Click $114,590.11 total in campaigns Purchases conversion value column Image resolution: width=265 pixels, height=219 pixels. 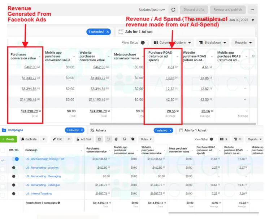(x=100, y=203)
